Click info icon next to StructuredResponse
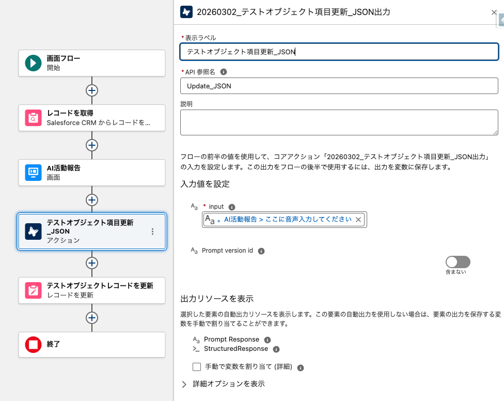Screen dimensions: 504x401 [276, 349]
